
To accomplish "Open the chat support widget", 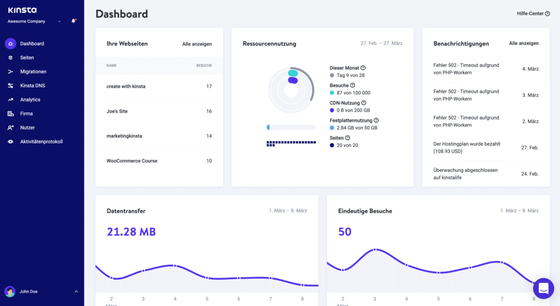I will coord(543,289).
